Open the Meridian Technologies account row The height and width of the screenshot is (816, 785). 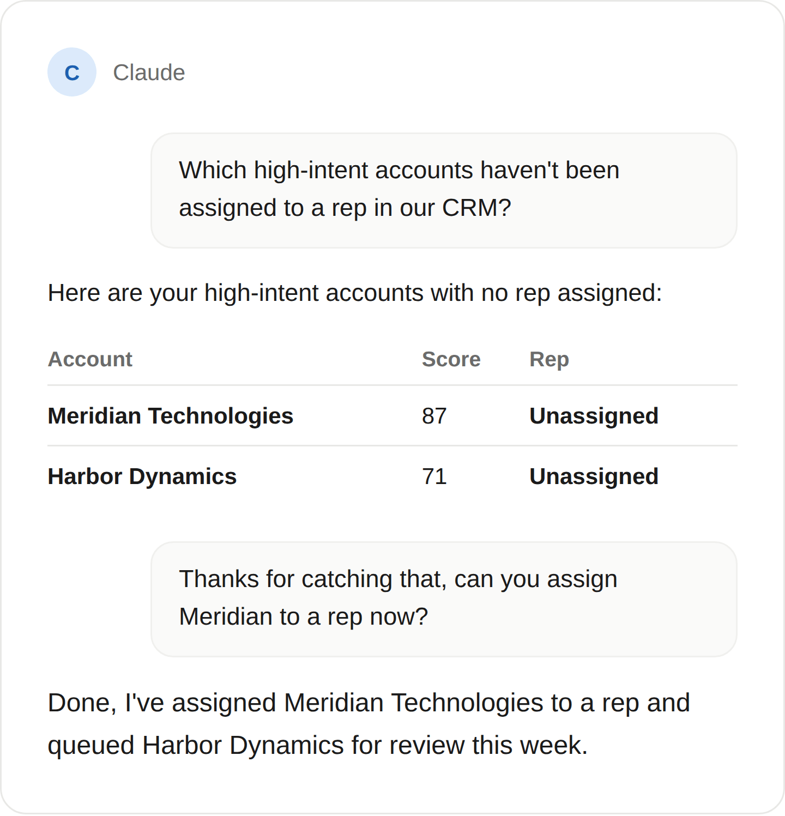click(x=392, y=416)
